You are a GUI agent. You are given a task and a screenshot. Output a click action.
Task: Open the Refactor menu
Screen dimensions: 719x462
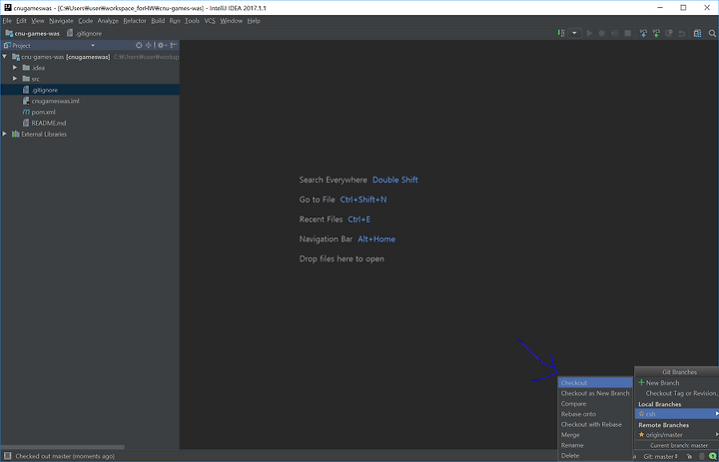pyautogui.click(x=135, y=21)
